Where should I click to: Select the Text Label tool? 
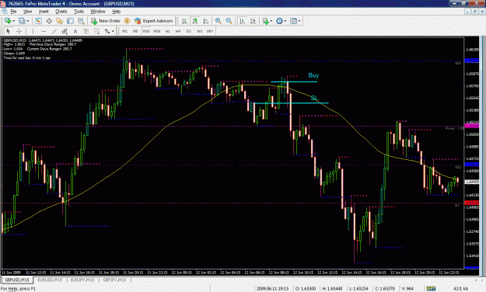(x=86, y=31)
